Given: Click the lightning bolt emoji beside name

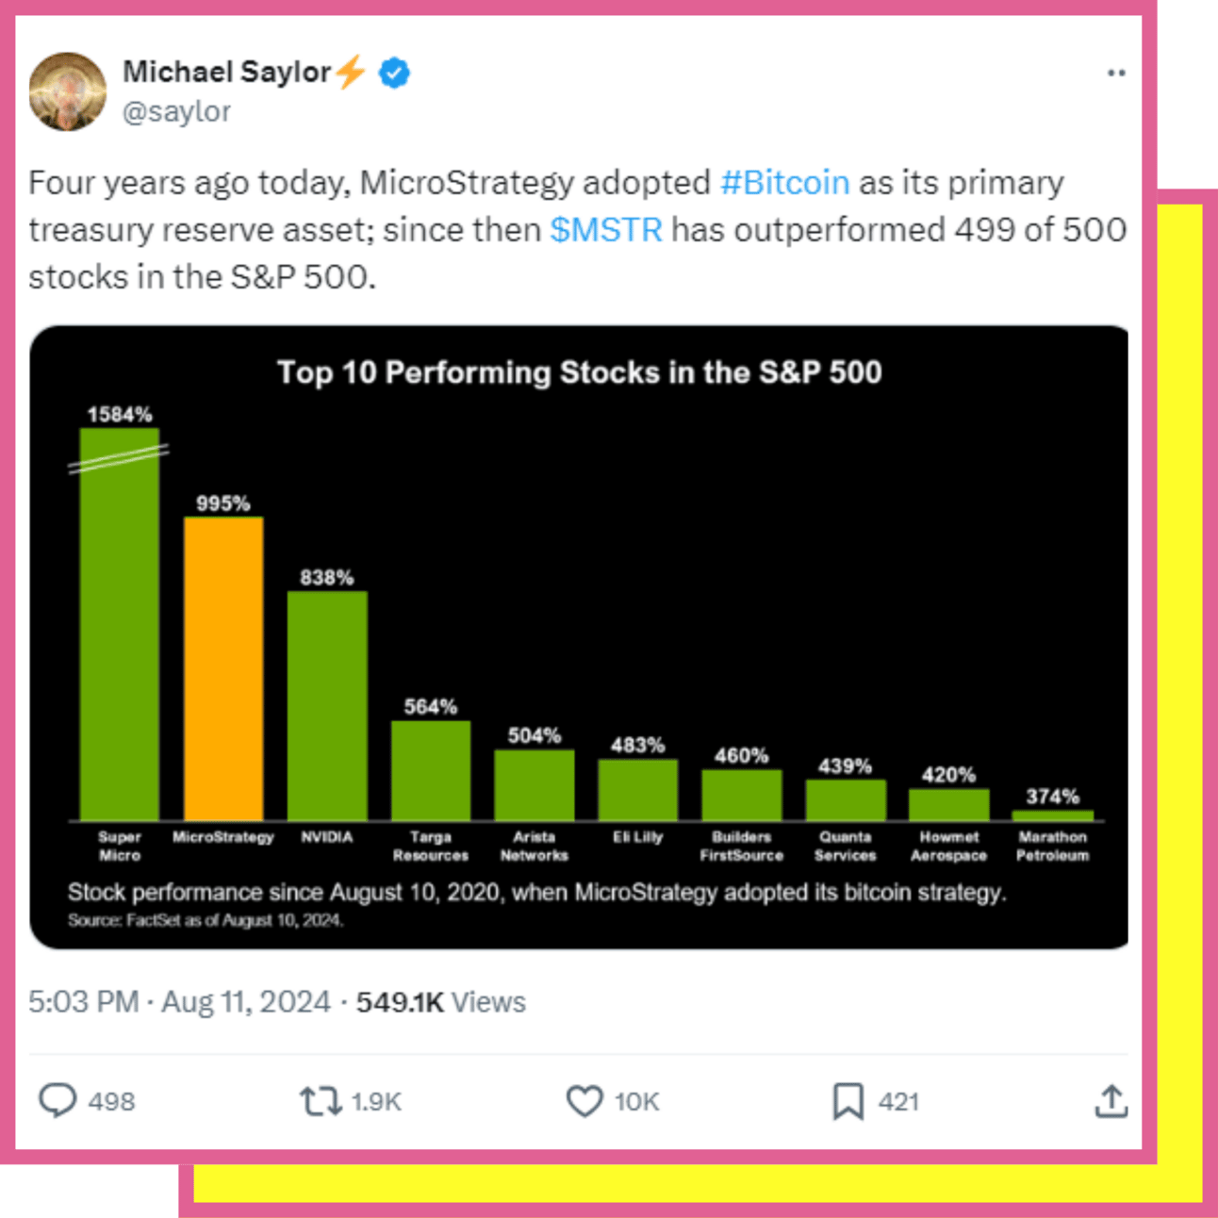Looking at the screenshot, I should coord(351,72).
